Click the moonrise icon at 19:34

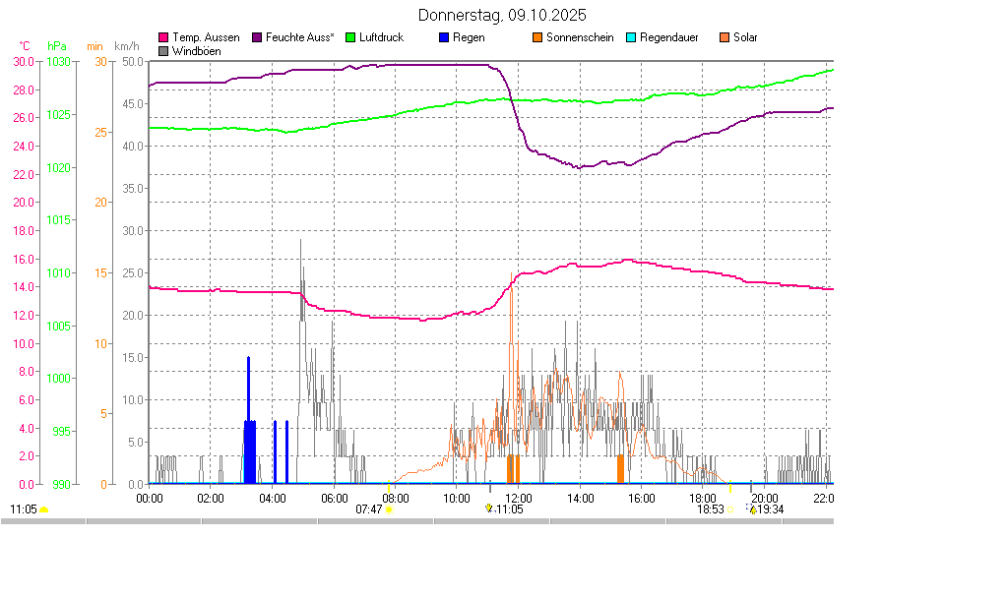tap(753, 509)
